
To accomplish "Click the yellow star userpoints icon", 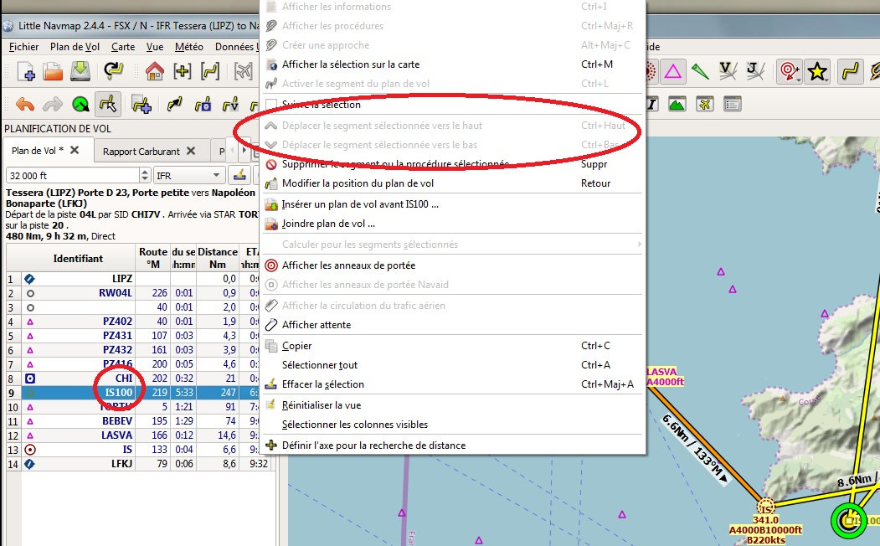I will (816, 71).
